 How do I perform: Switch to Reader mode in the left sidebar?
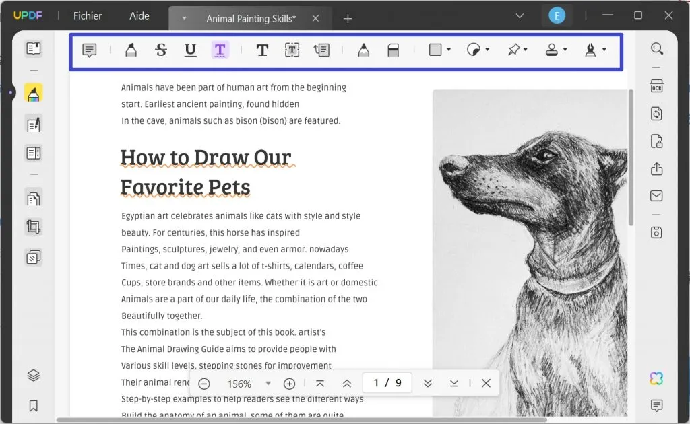point(34,48)
